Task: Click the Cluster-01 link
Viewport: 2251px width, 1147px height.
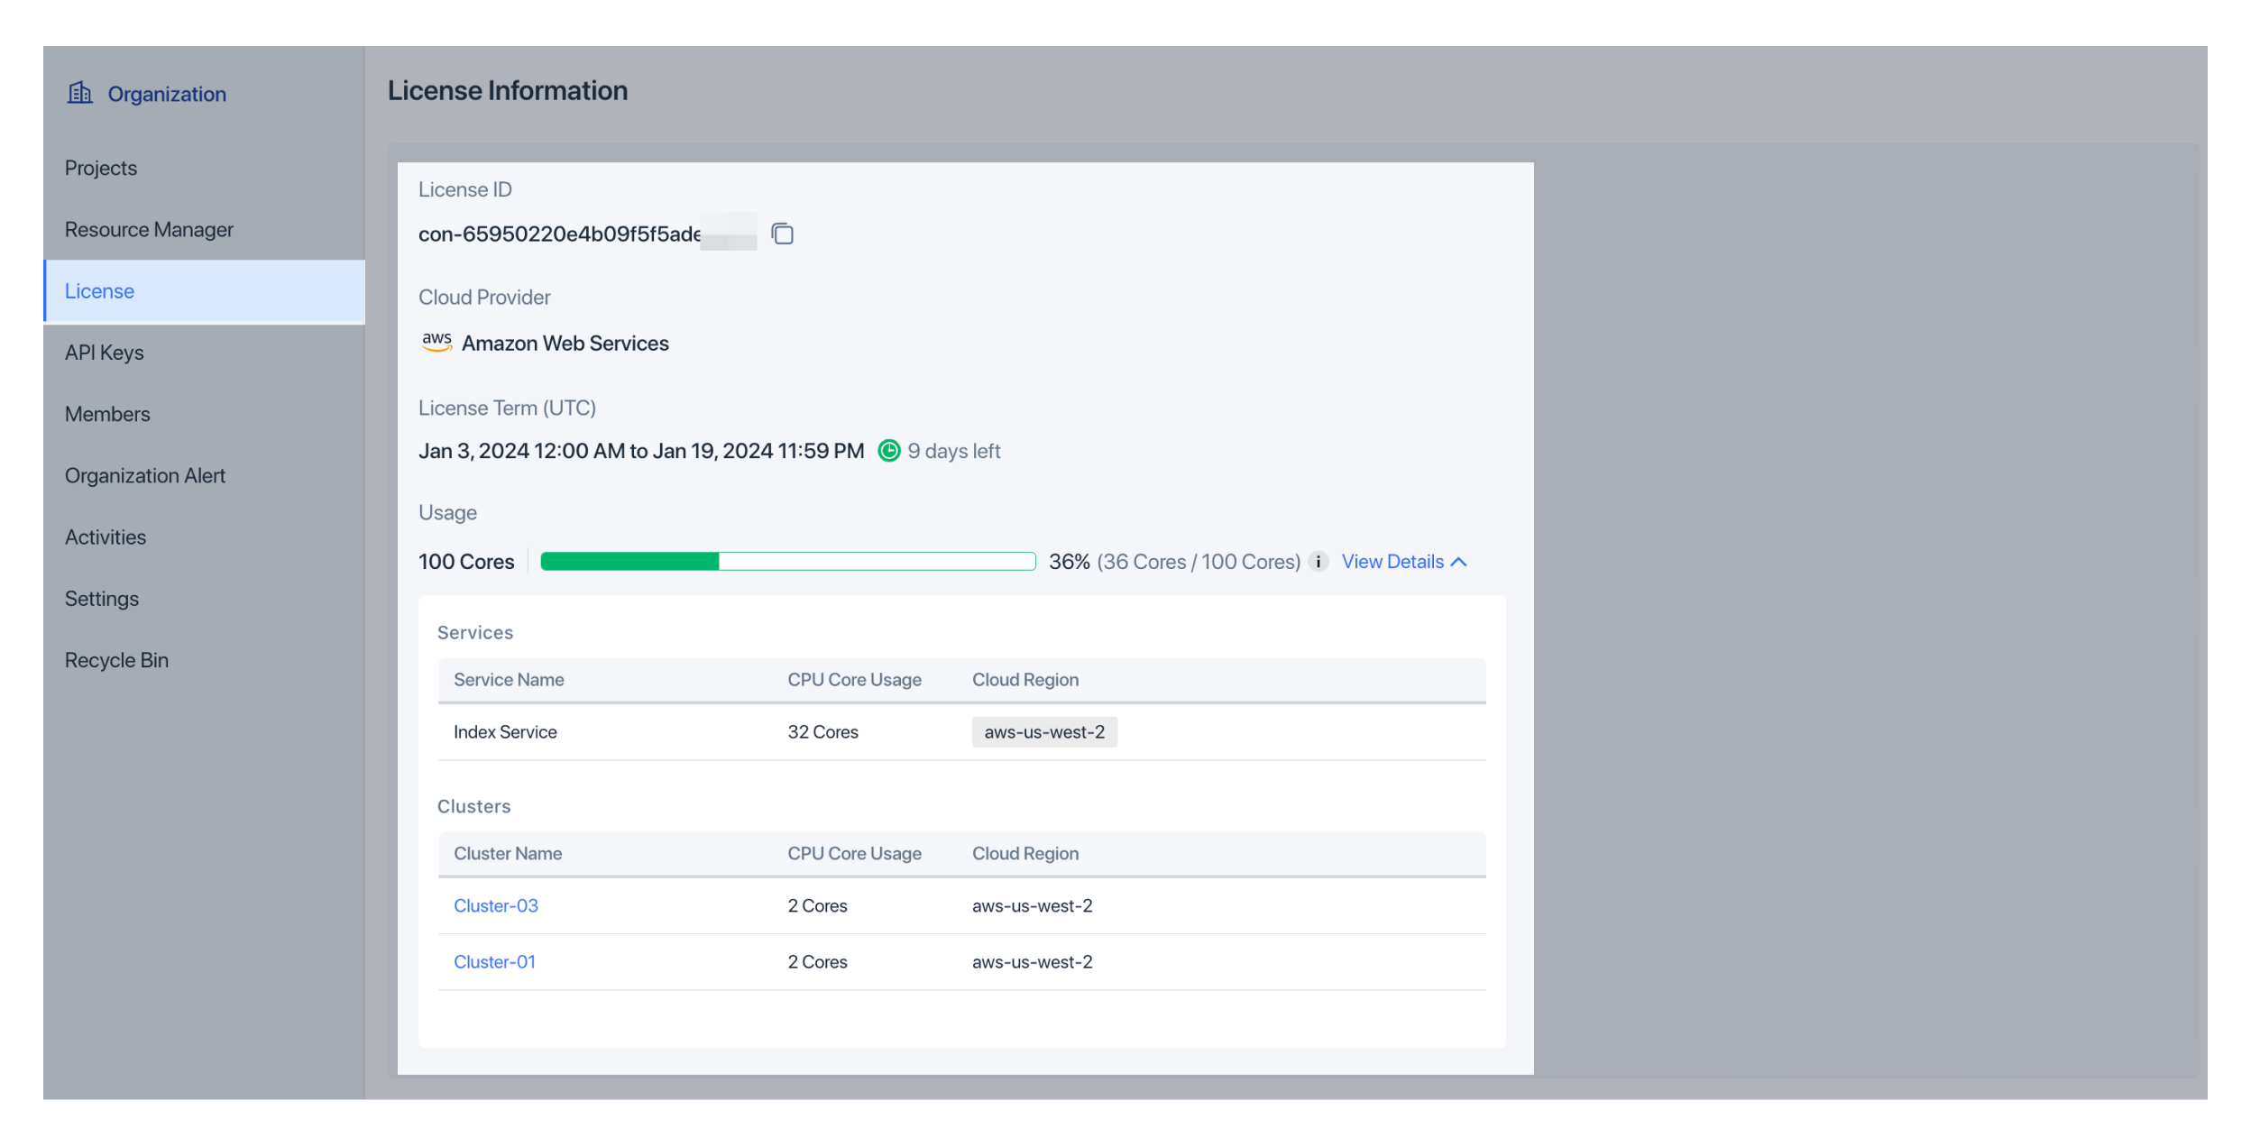Action: click(494, 961)
